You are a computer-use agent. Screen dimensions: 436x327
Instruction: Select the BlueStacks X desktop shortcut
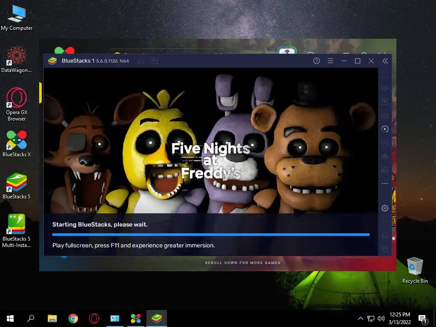click(17, 144)
